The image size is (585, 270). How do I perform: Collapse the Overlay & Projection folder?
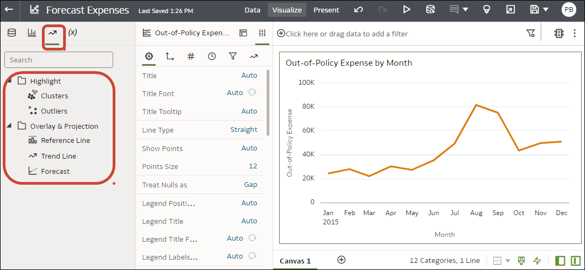9,125
